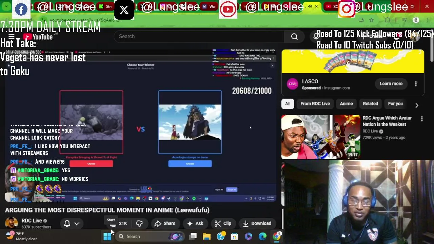Click Learn more on LASCO ad
The height and width of the screenshot is (244, 434).
pyautogui.click(x=391, y=84)
